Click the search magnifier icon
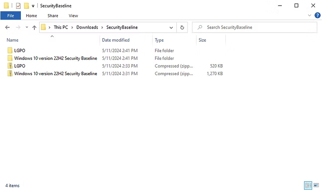The image size is (322, 190). [x=200, y=27]
